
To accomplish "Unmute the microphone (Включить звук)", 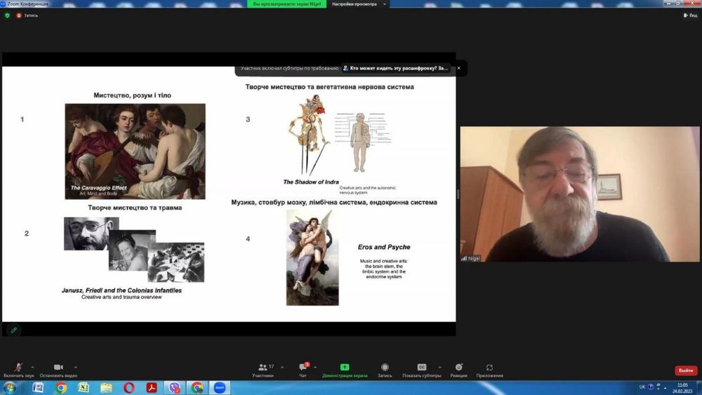I will coord(19,368).
